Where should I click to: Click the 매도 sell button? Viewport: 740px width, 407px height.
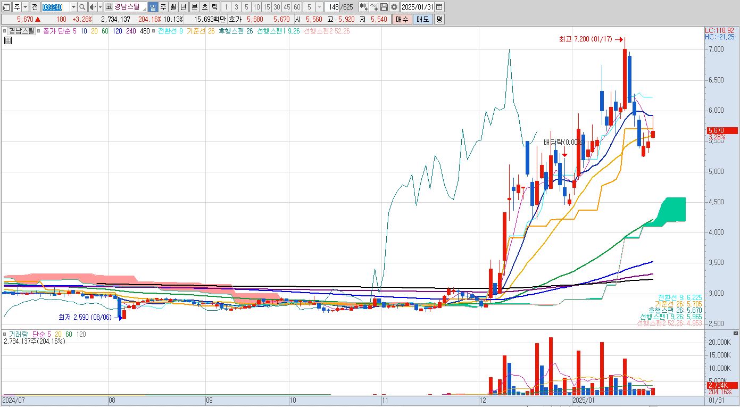[422, 19]
